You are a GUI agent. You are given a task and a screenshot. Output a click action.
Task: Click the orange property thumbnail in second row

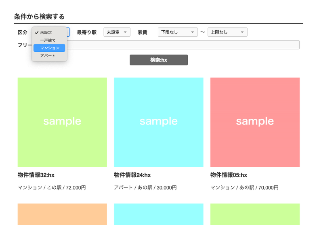pyautogui.click(x=62, y=214)
